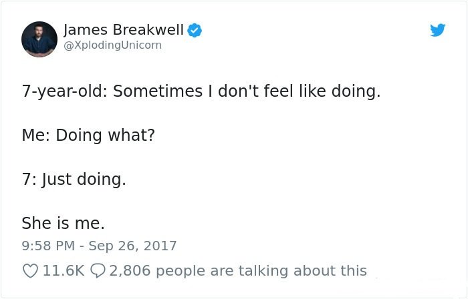This screenshot has width=468, height=299.
Task: Click "people are talking about this" text
Action: coord(261,271)
